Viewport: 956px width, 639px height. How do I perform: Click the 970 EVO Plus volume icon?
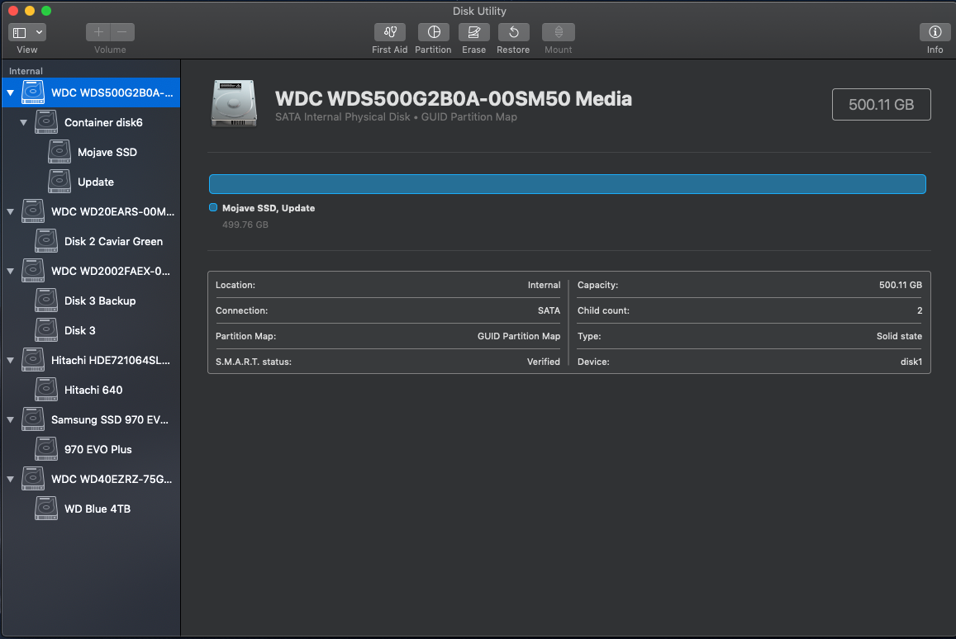tap(46, 450)
